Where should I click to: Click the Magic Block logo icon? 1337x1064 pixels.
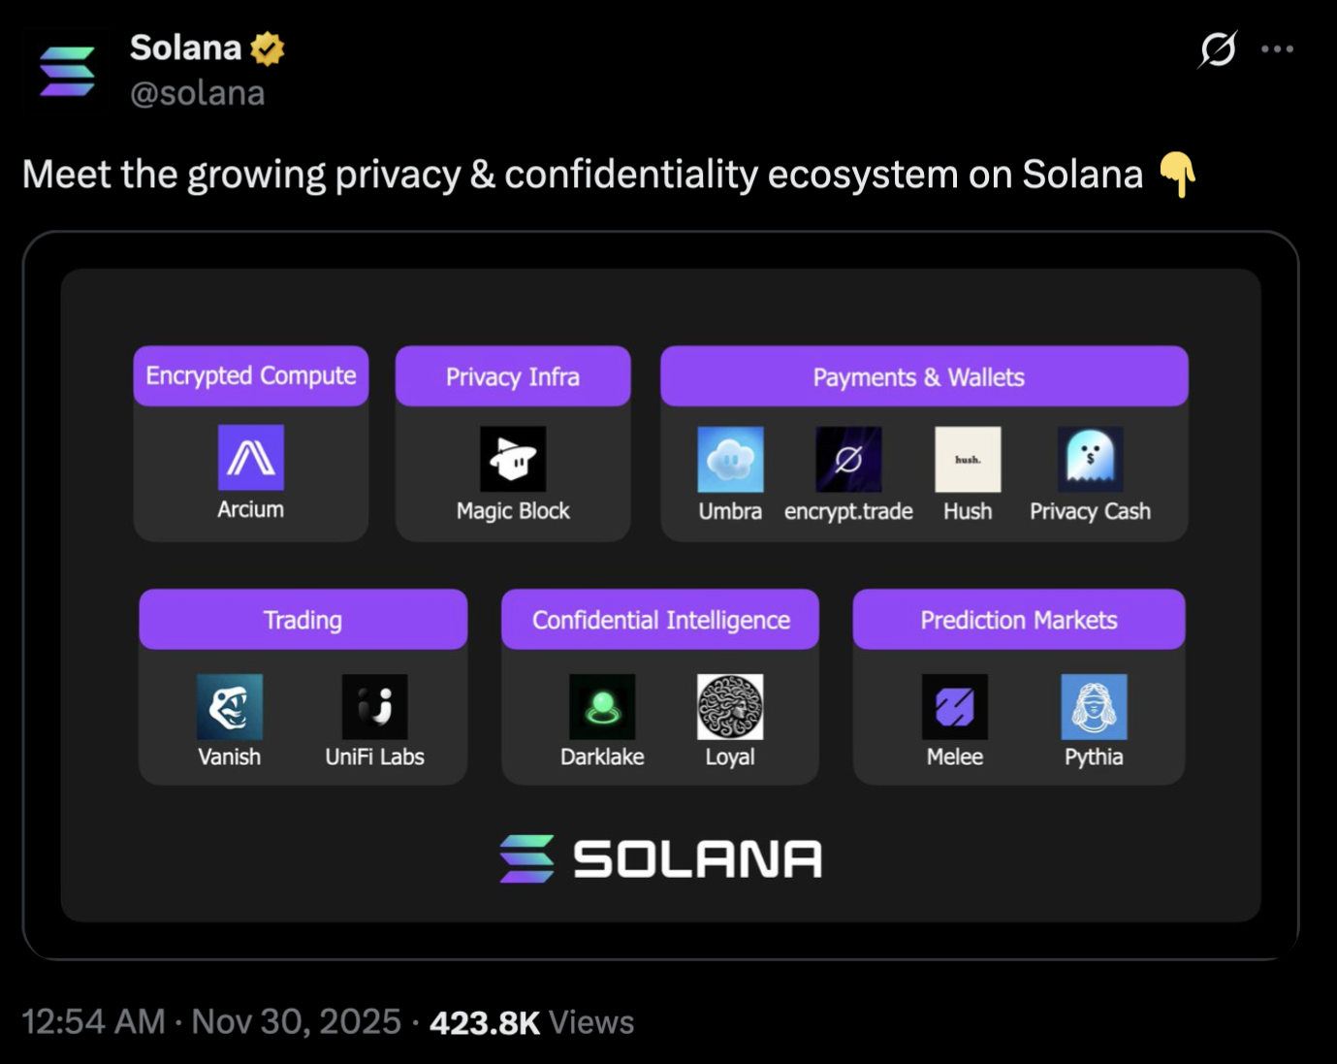click(513, 459)
